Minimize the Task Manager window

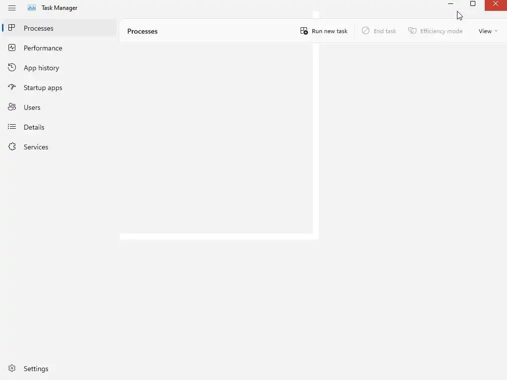click(451, 3)
